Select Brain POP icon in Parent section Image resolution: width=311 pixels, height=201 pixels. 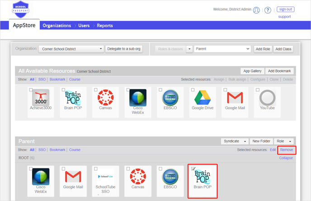tap(203, 177)
